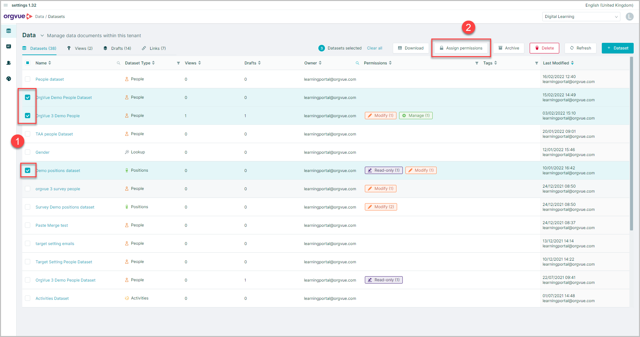Filter the Permissions column
This screenshot has width=640, height=337.
(x=477, y=63)
